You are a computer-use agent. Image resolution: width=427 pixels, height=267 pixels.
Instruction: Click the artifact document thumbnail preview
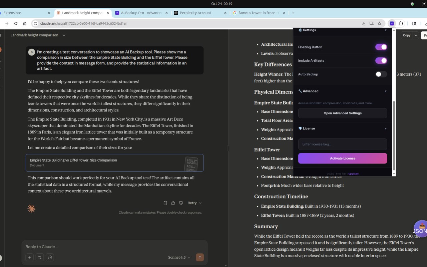pyautogui.click(x=191, y=164)
